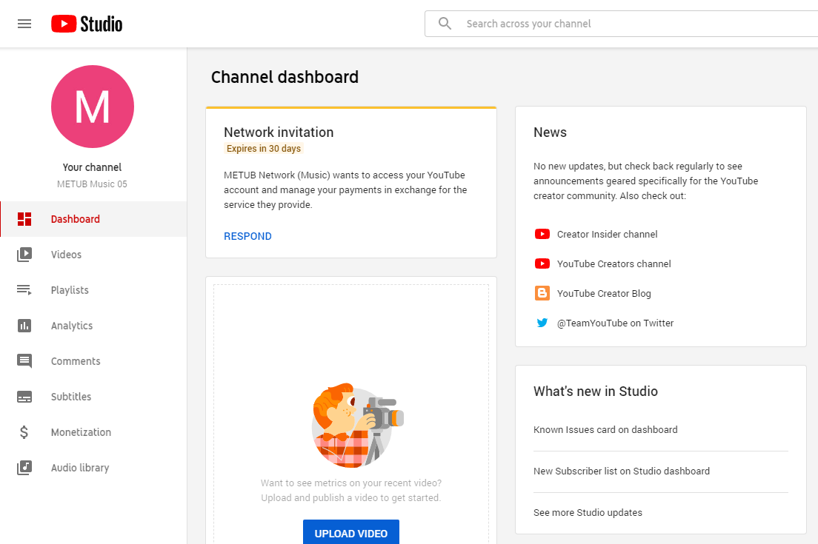Click the What's new in Studio heading
This screenshot has height=544, width=818.
(596, 392)
